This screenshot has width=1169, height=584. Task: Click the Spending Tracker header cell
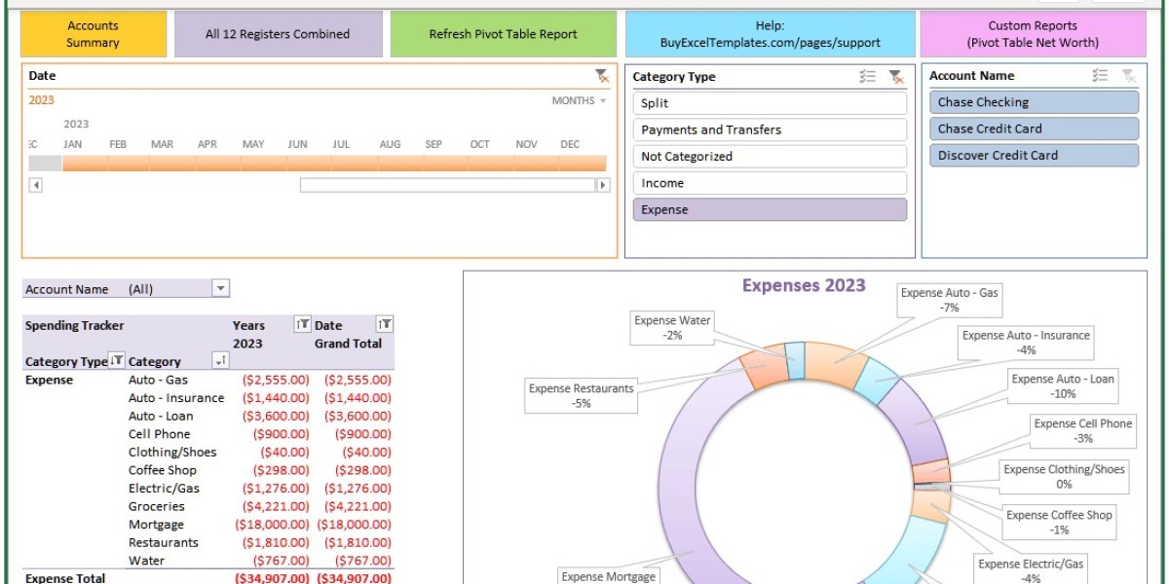(74, 326)
